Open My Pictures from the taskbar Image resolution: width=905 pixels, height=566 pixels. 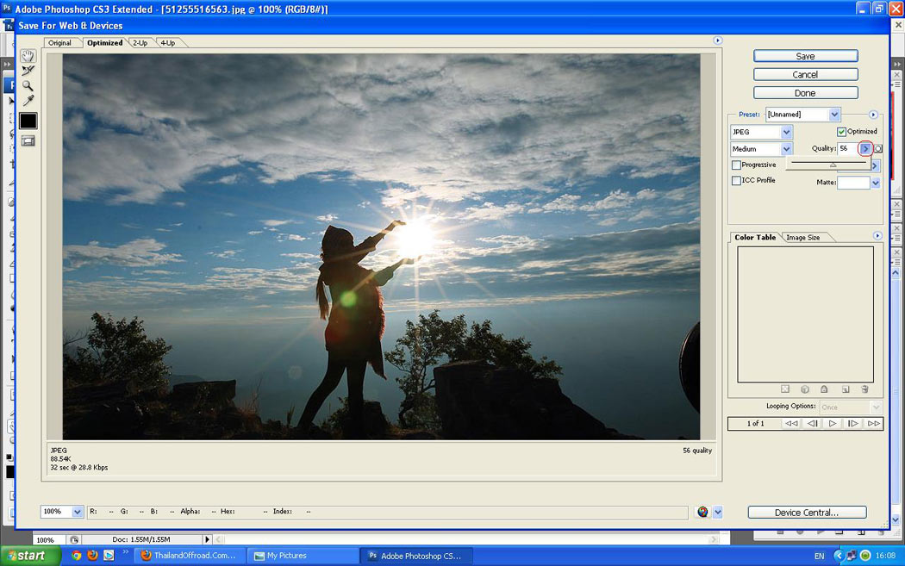tap(288, 556)
